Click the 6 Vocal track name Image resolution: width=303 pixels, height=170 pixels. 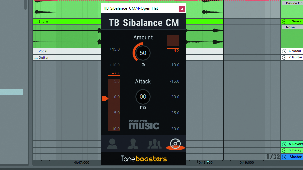tap(295, 51)
